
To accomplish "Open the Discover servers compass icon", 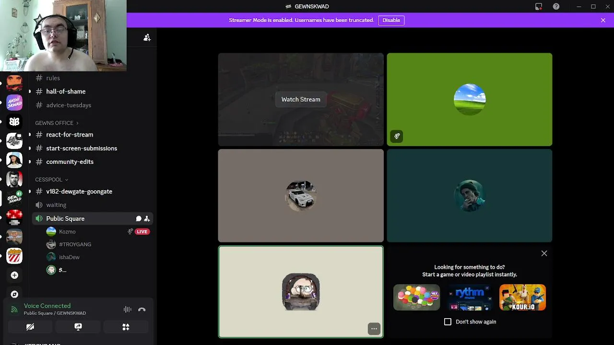I will [x=14, y=294].
